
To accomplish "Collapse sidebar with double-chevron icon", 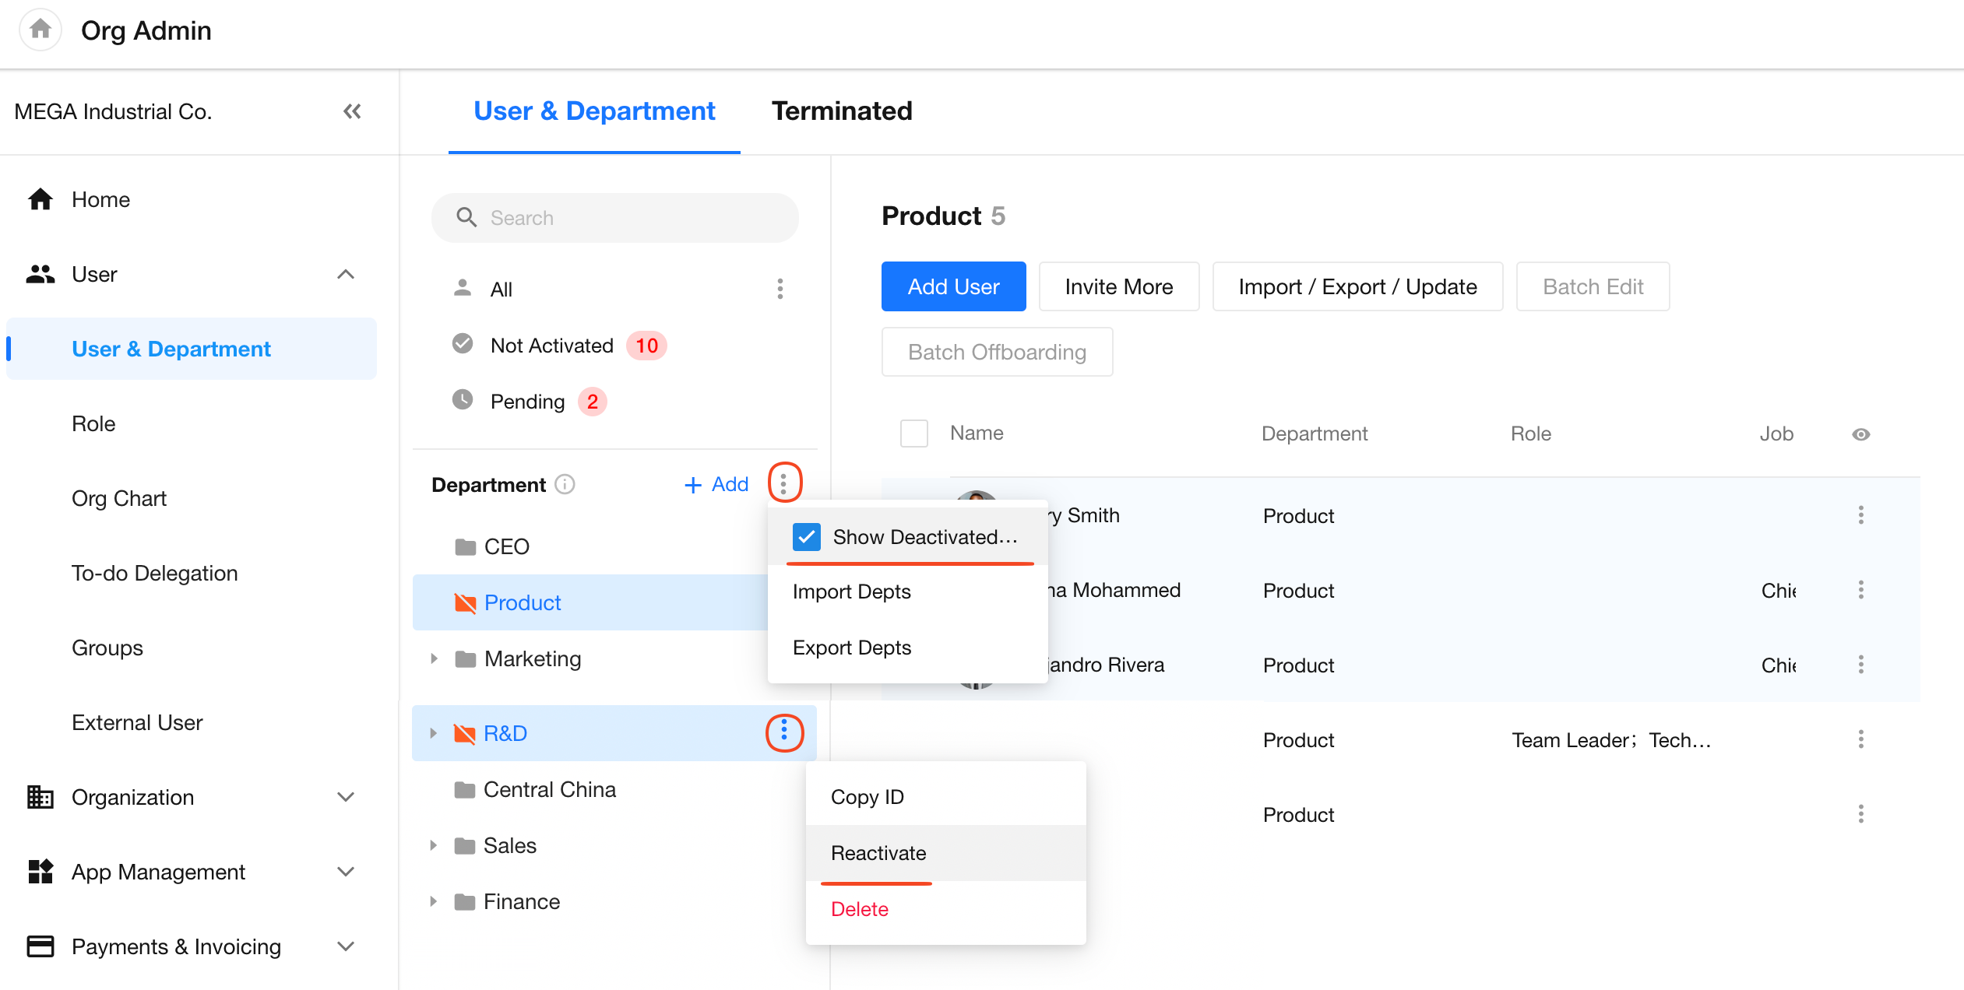I will coord(352,111).
